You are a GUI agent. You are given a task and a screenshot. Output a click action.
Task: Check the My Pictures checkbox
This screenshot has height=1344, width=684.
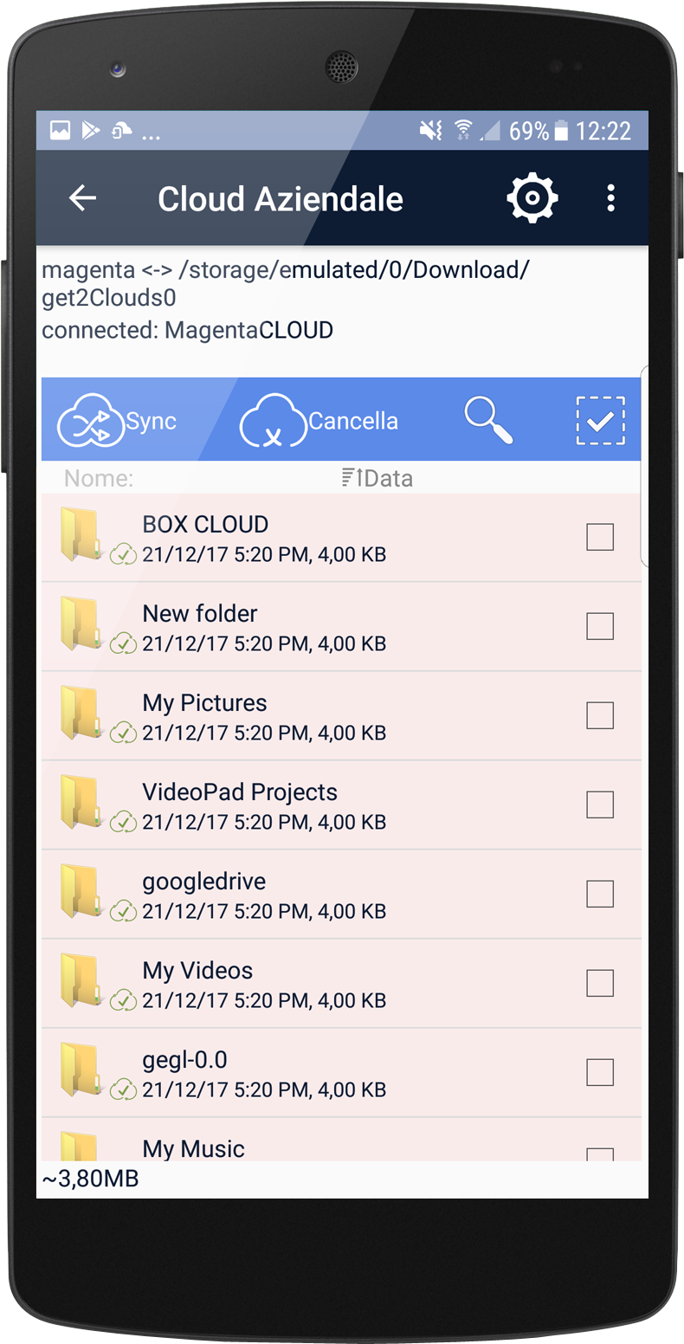click(x=600, y=715)
